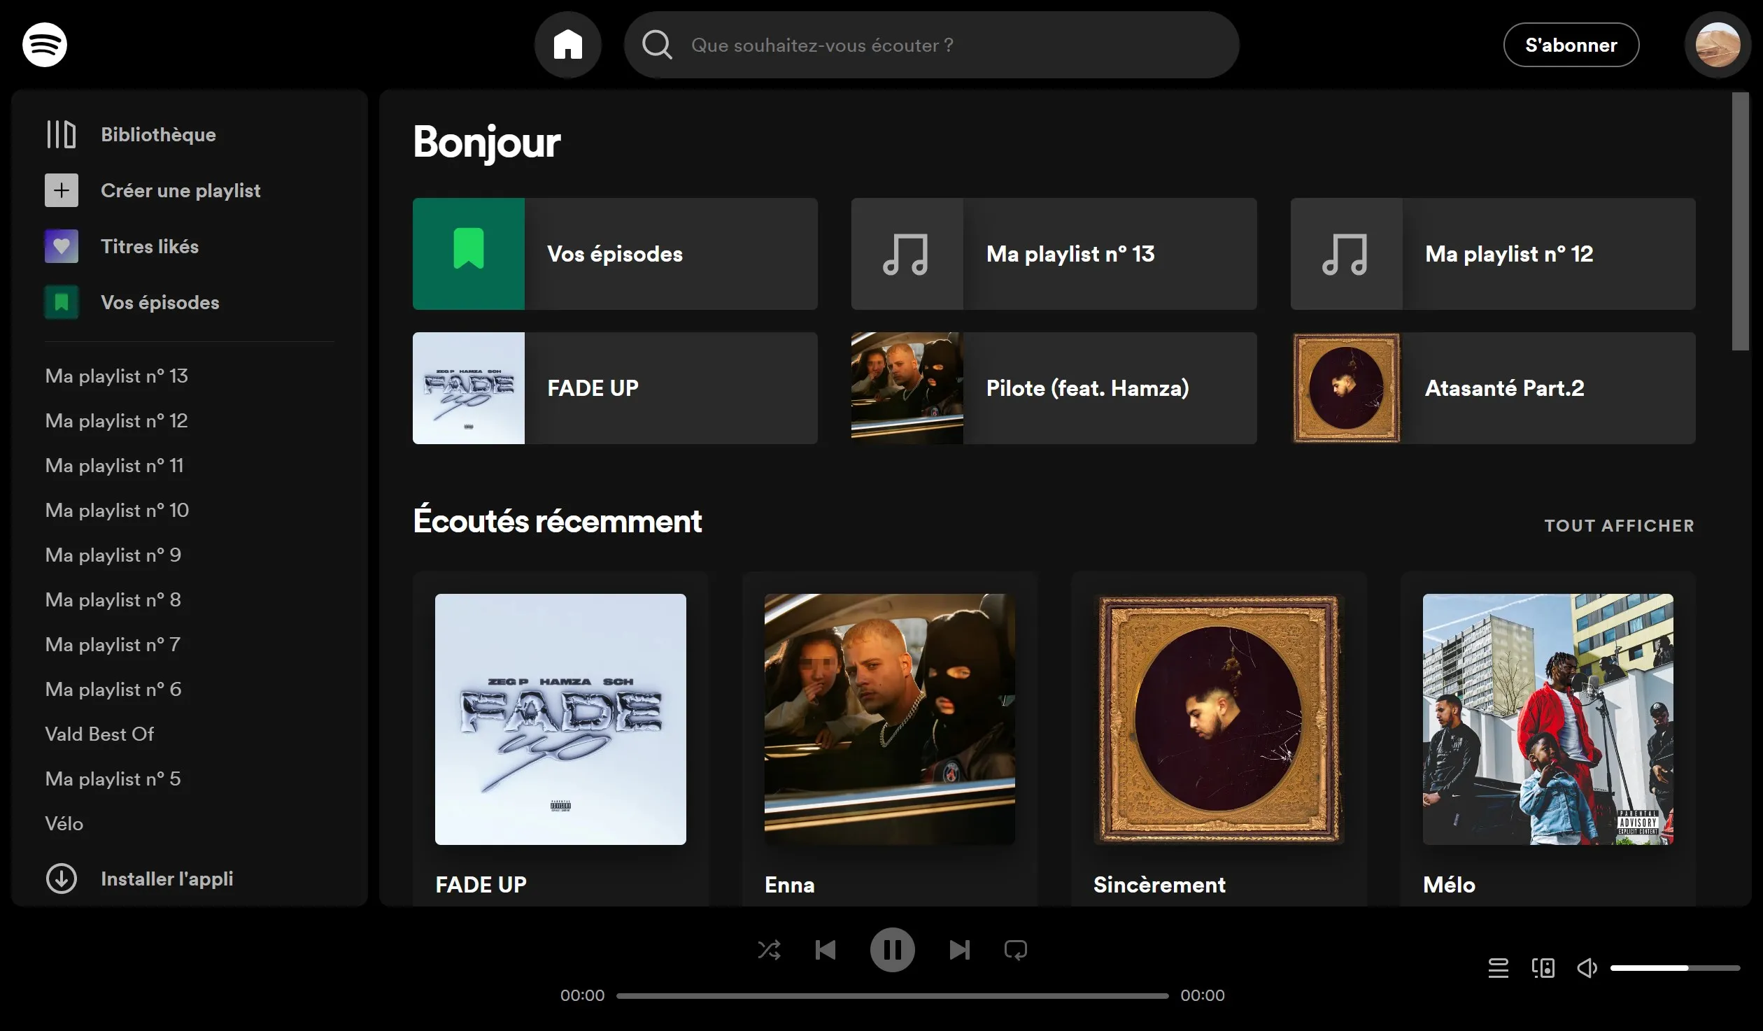Click the Sincèrement album title
This screenshot has height=1031, width=1763.
(x=1159, y=885)
